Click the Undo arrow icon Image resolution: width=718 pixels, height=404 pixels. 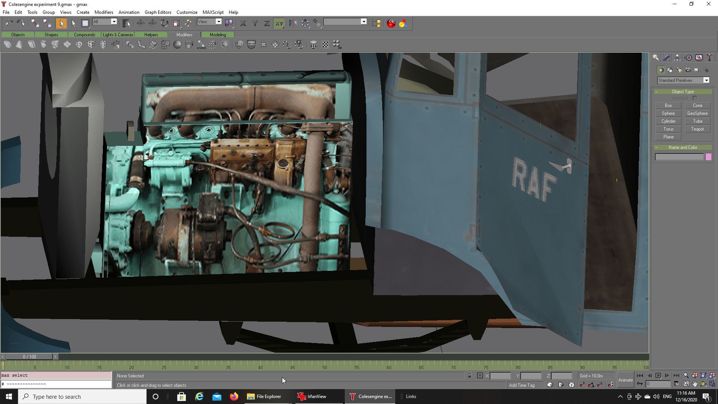(9, 23)
